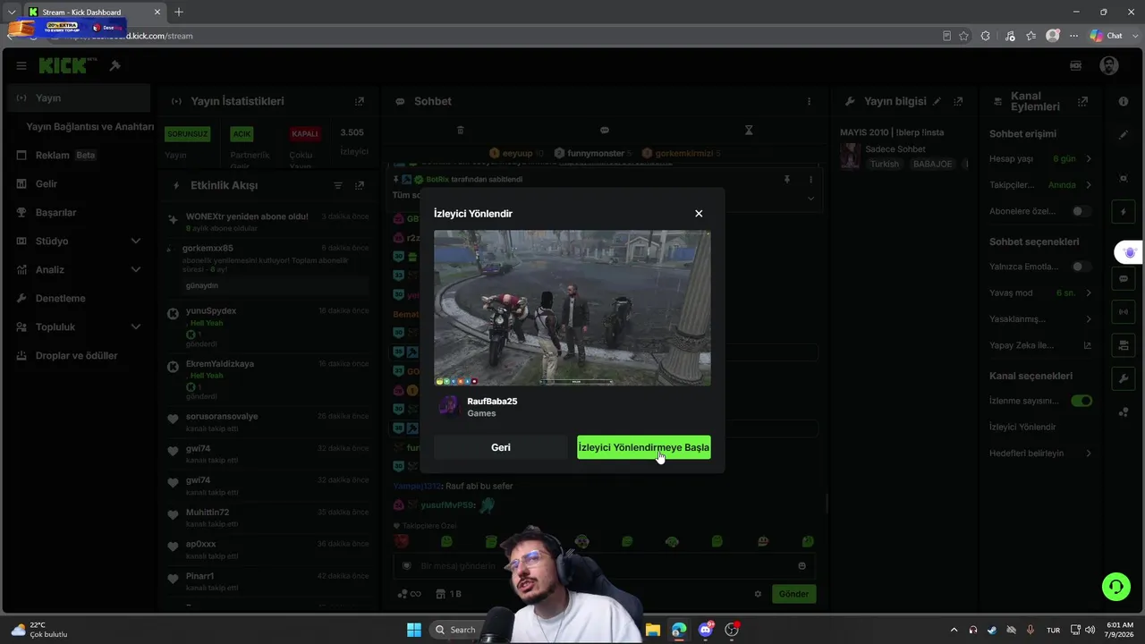The height and width of the screenshot is (644, 1145).
Task: Open the RaufBaba25 stream preview thumbnail
Action: 572,308
